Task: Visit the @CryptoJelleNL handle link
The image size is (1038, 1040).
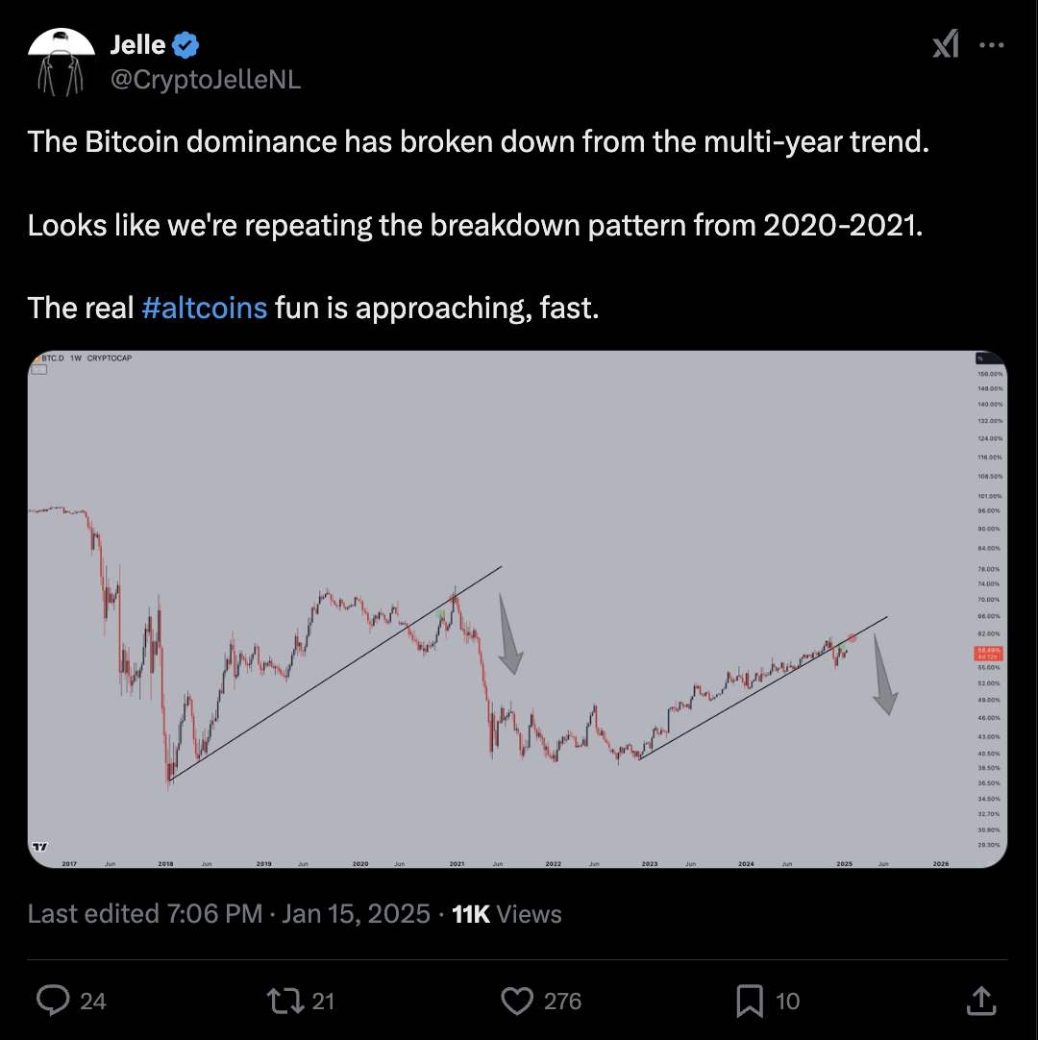Action: pyautogui.click(x=206, y=80)
